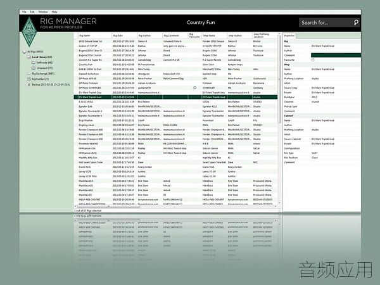Switch to the Inspector tab
Image resolution: width=380 pixels, height=285 pixels.
289,35
